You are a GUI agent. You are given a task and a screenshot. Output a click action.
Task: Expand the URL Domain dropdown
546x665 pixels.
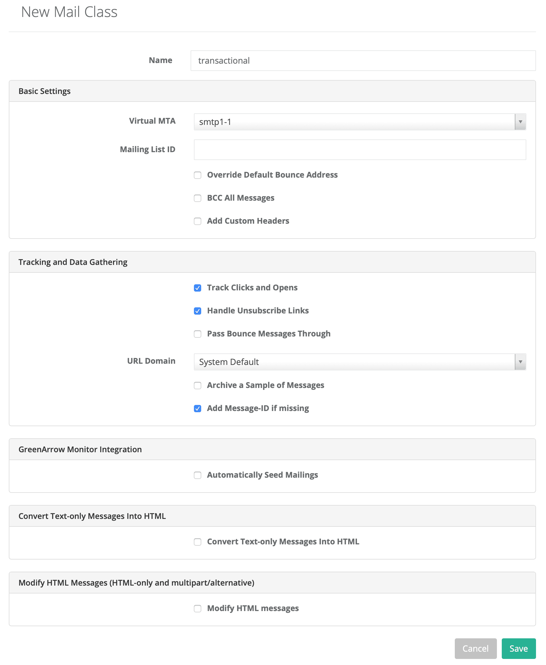tap(354, 362)
